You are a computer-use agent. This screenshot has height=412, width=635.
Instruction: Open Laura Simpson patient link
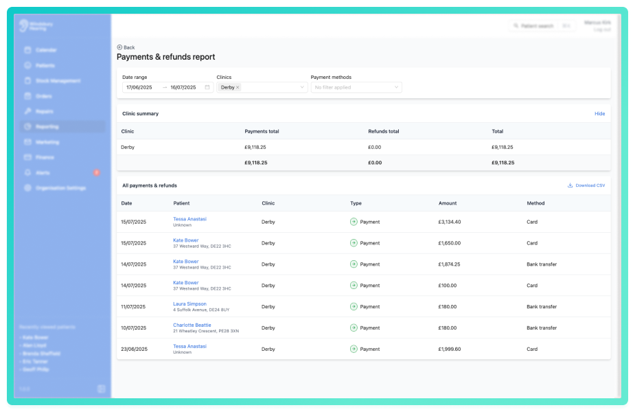pos(189,304)
